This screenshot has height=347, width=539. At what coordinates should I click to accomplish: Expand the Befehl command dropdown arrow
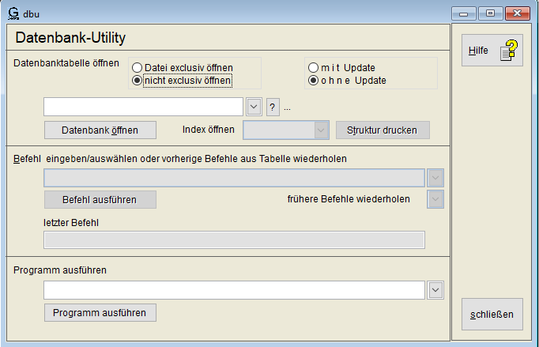[x=435, y=177]
